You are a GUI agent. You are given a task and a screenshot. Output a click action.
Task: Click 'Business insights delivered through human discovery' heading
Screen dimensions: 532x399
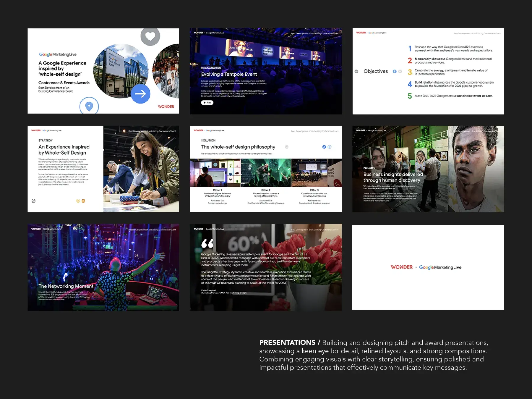click(393, 177)
